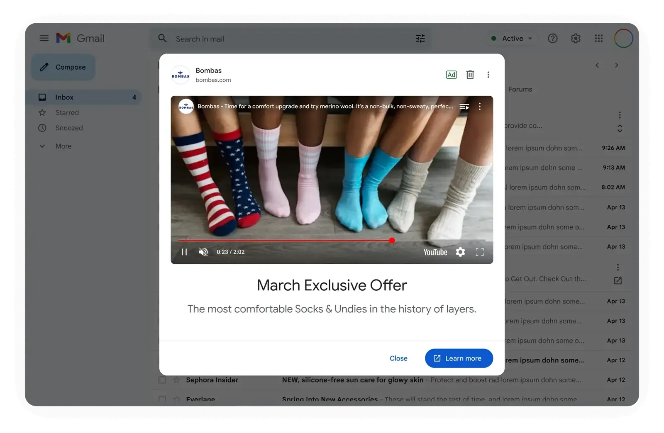Image resolution: width=664 pixels, height=433 pixels.
Task: Click the Ad badge icon
Action: point(451,75)
